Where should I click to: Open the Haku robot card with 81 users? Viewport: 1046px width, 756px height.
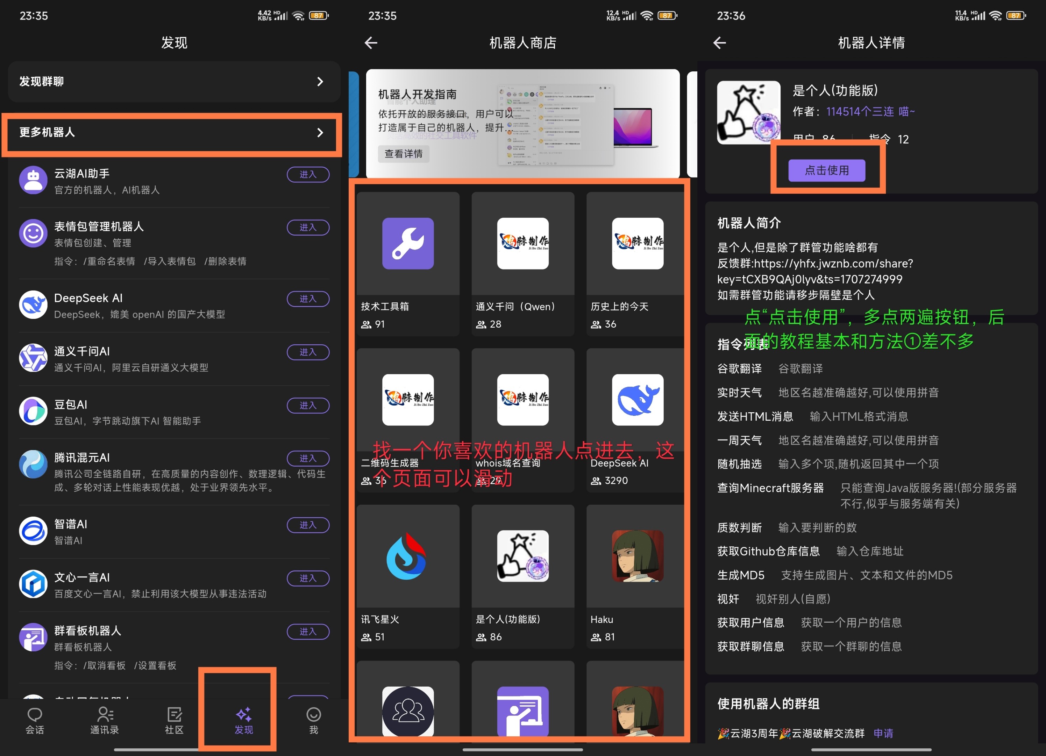click(x=635, y=576)
